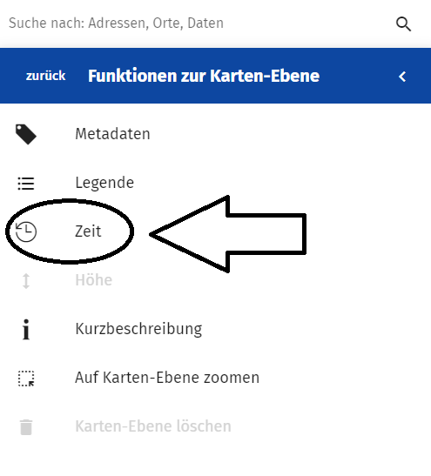The height and width of the screenshot is (476, 431).
Task: Click the large arrow pointing to Zeit
Action: click(228, 234)
